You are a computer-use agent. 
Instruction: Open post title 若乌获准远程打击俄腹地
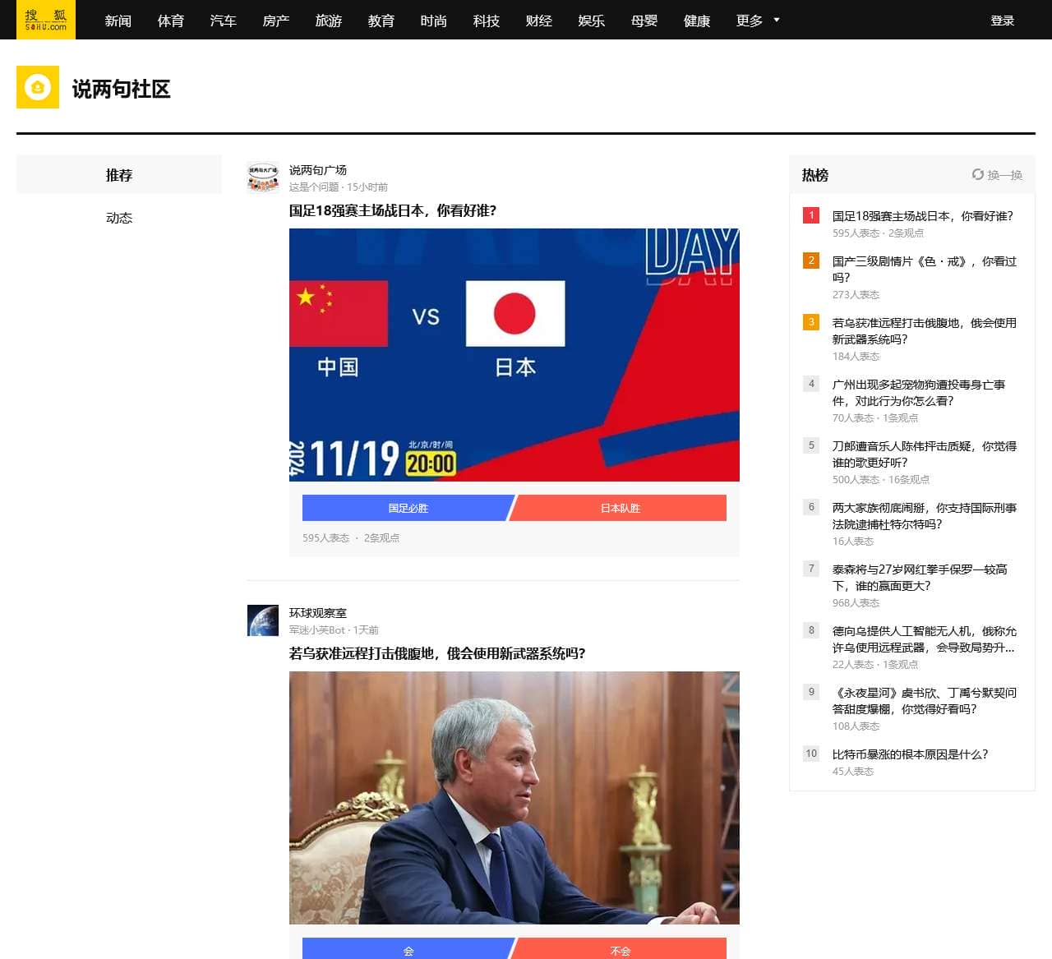click(437, 653)
